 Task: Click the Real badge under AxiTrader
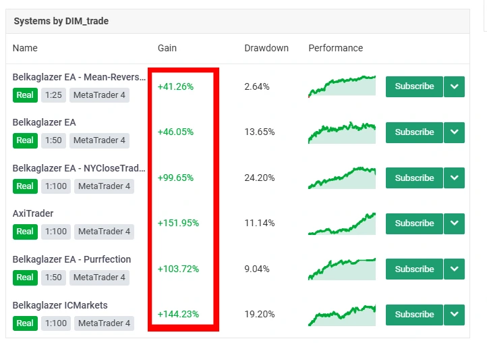[25, 232]
